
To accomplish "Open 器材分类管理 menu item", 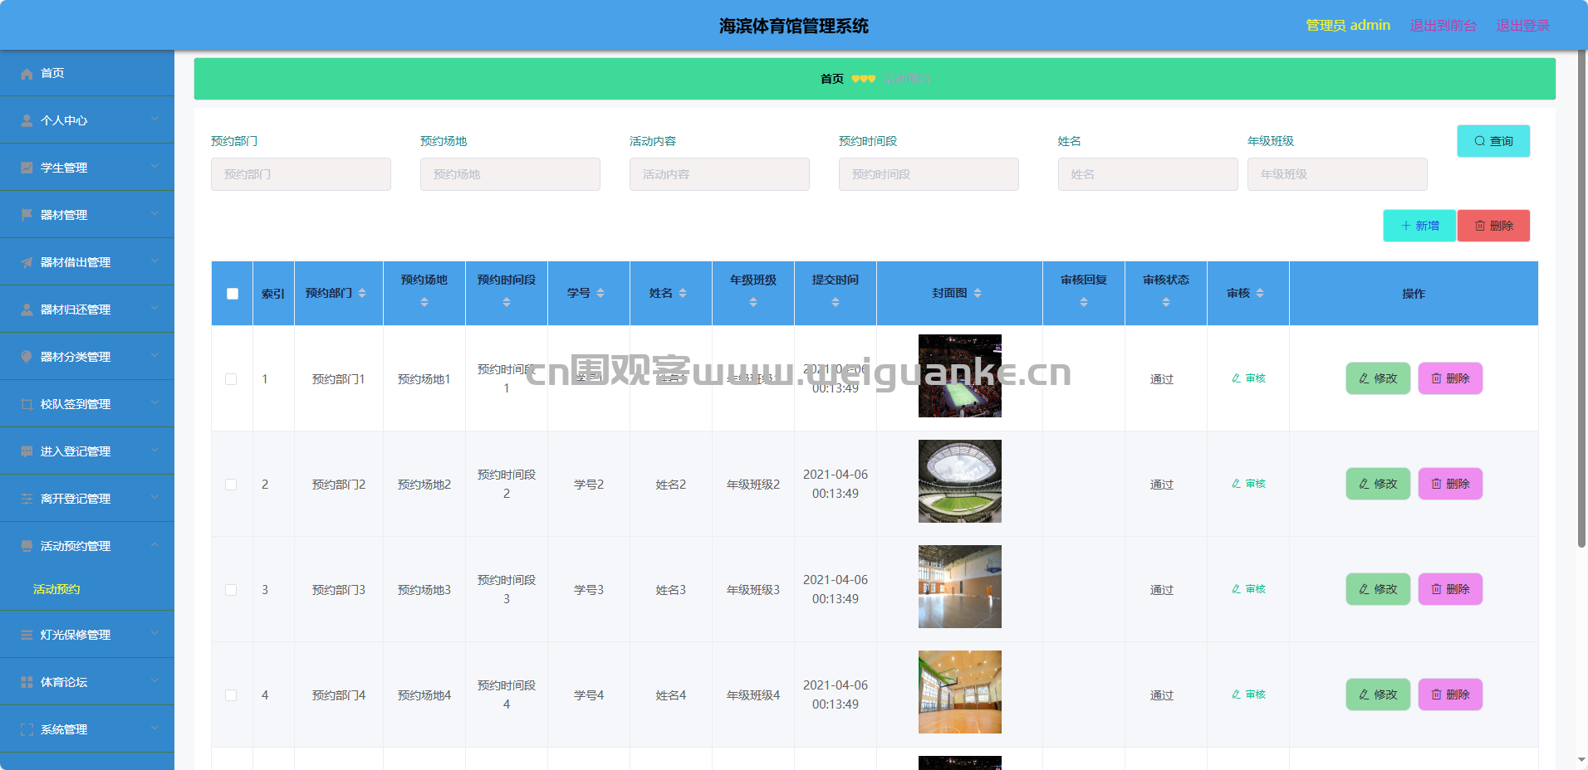I will click(x=87, y=357).
